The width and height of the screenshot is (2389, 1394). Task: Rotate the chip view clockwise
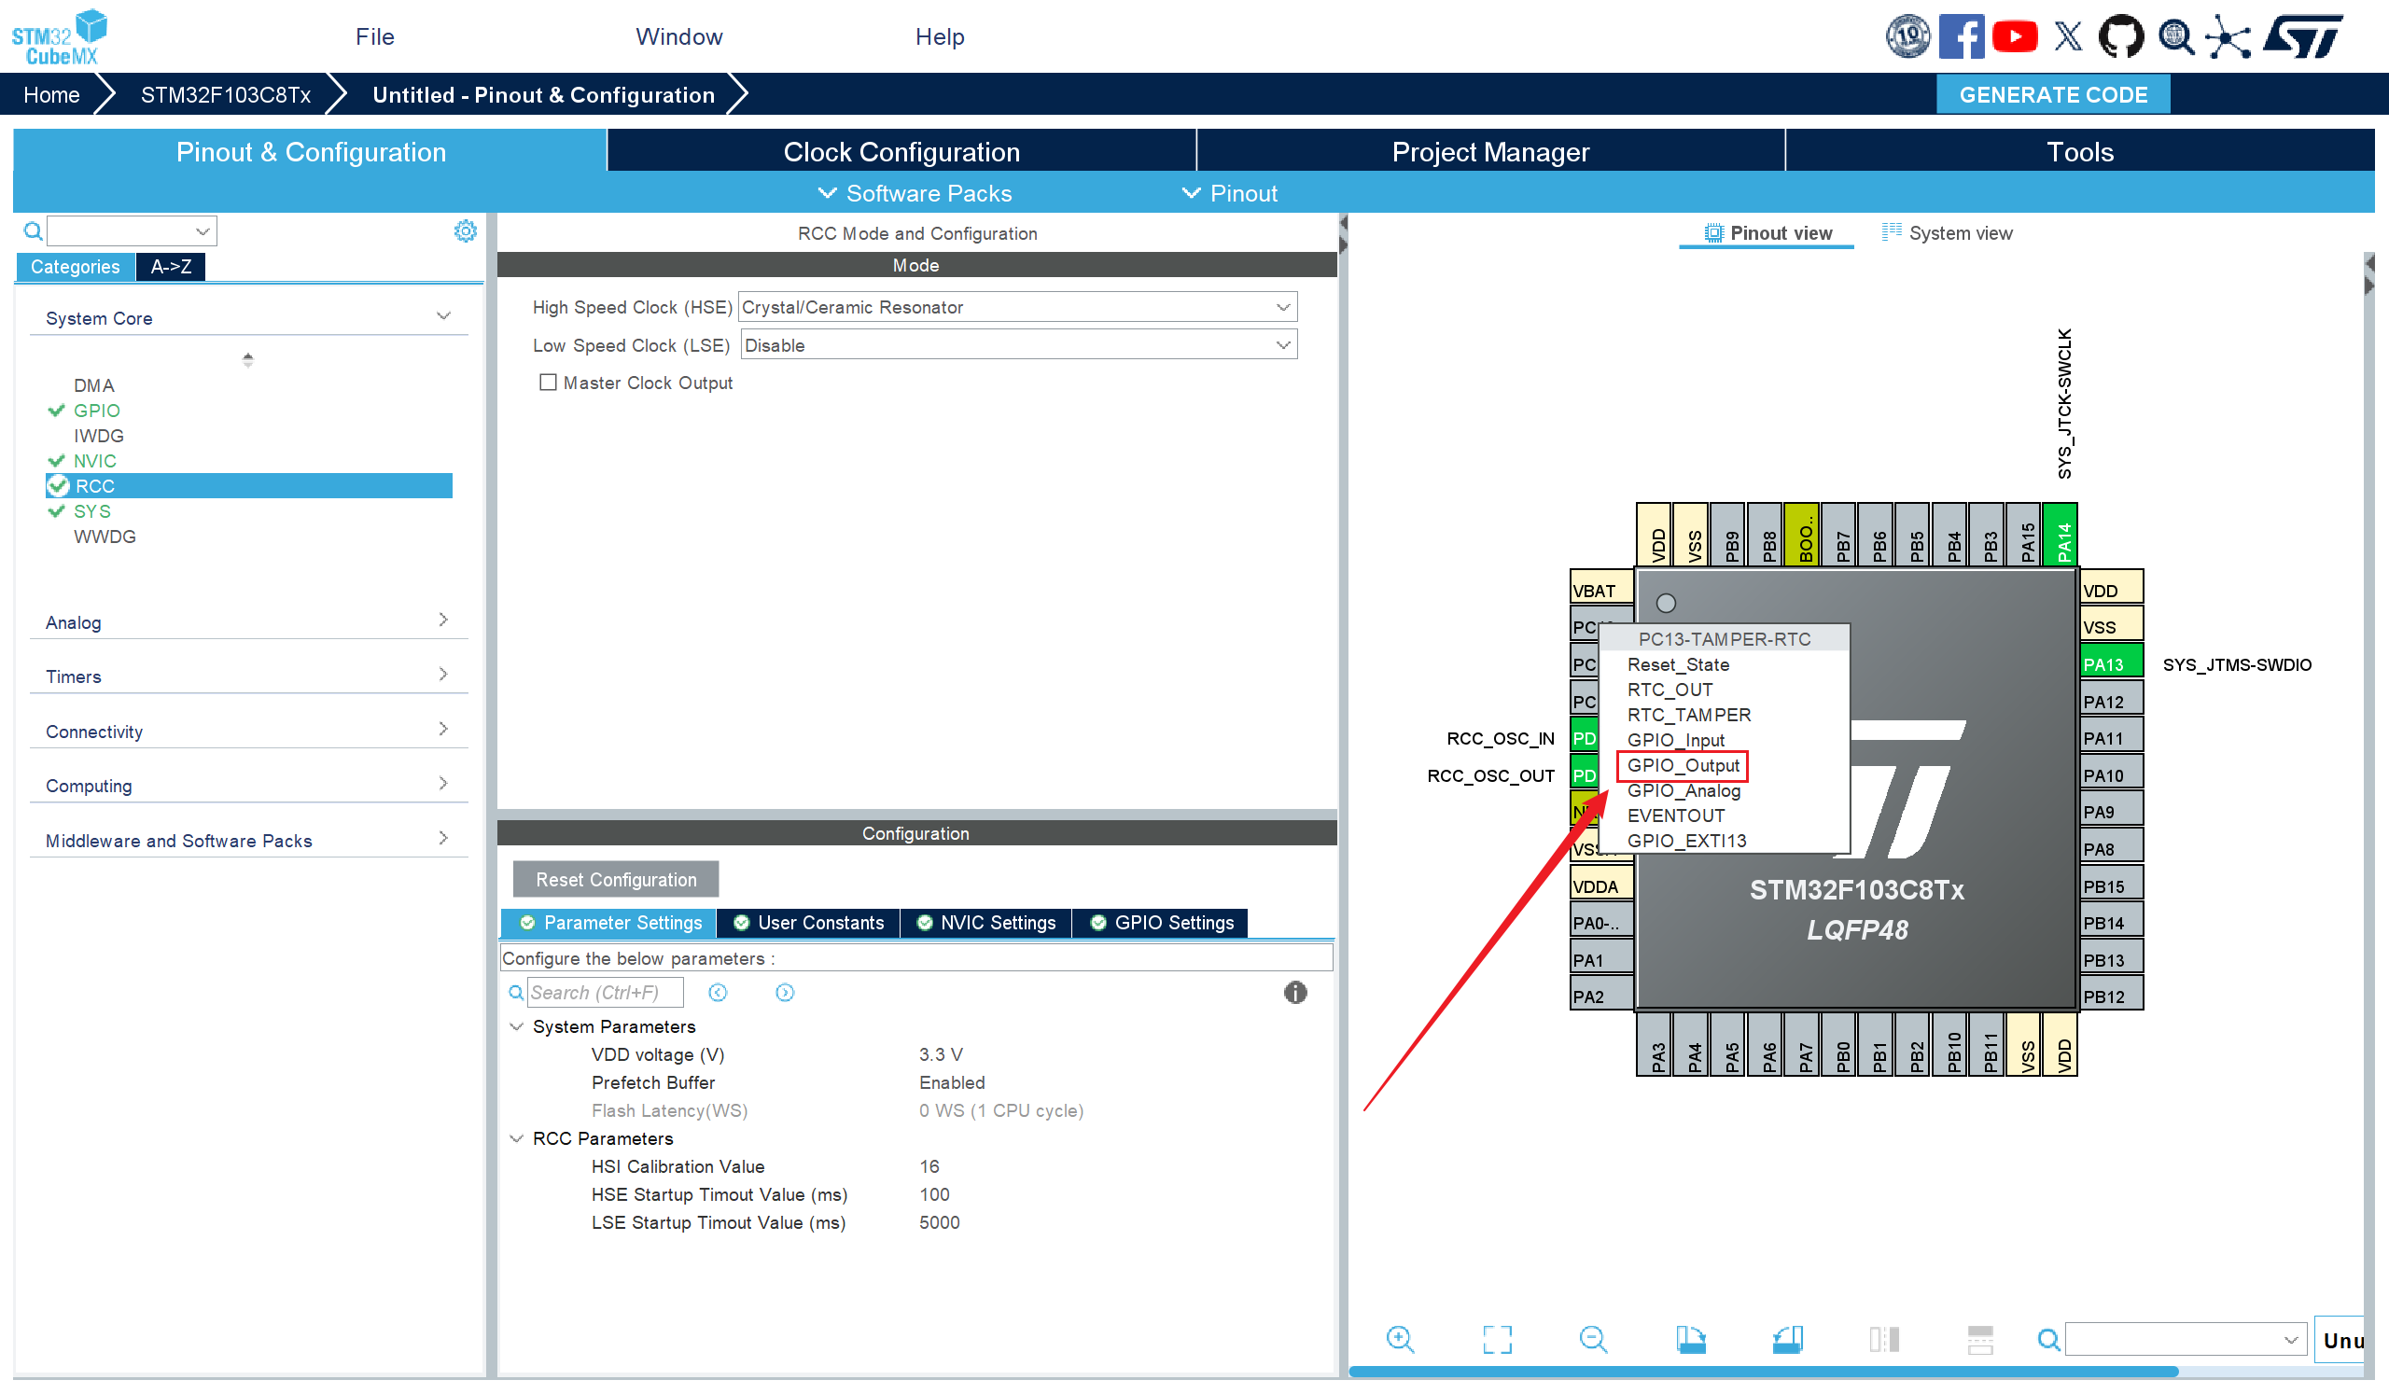pos(1690,1339)
